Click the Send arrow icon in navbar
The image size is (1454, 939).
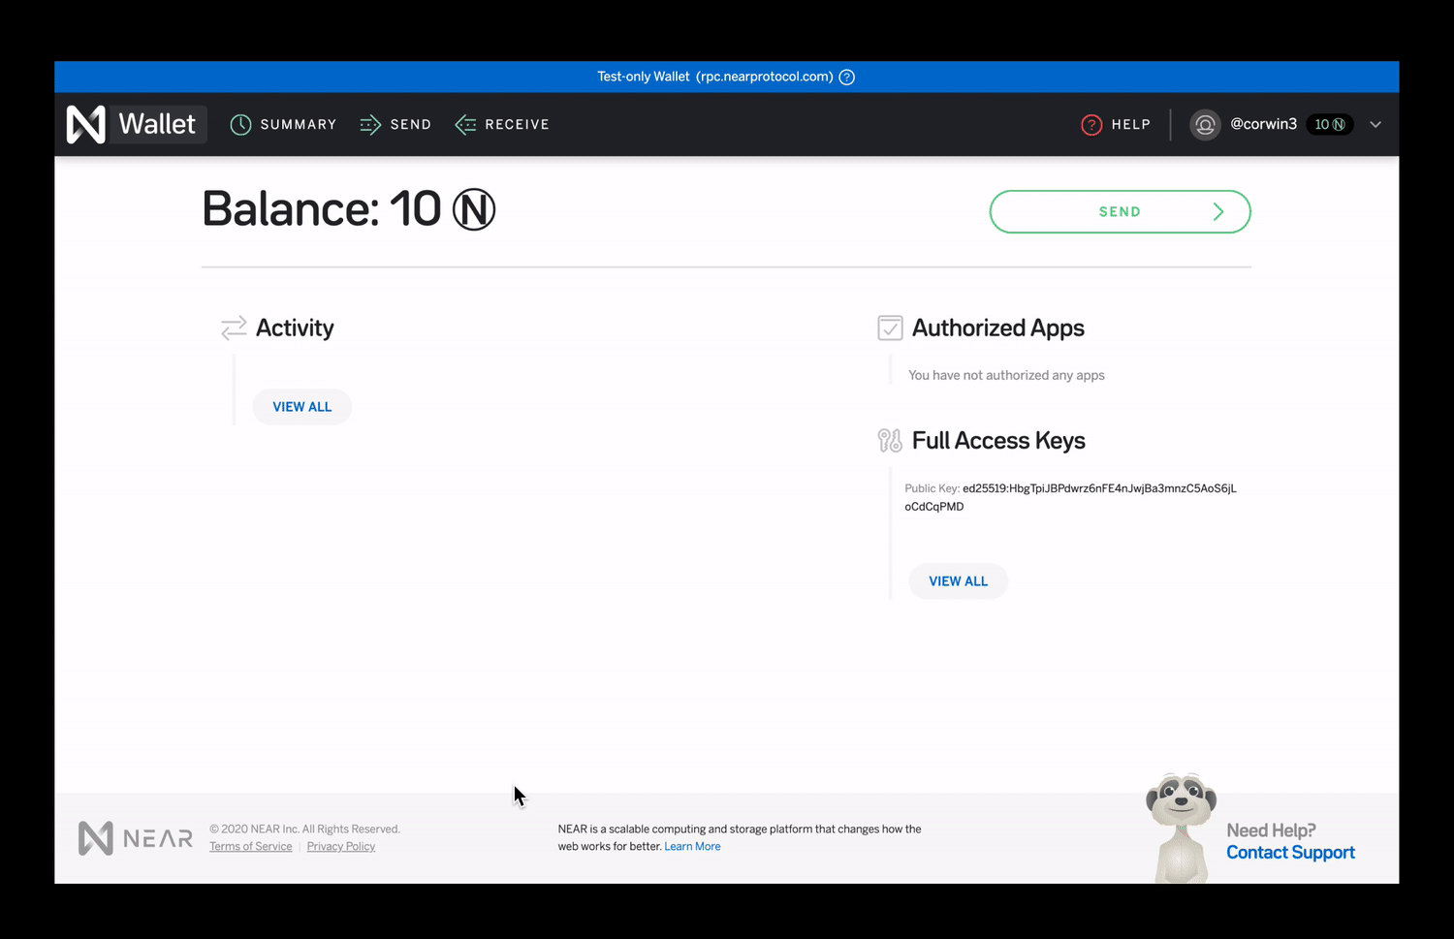370,124
